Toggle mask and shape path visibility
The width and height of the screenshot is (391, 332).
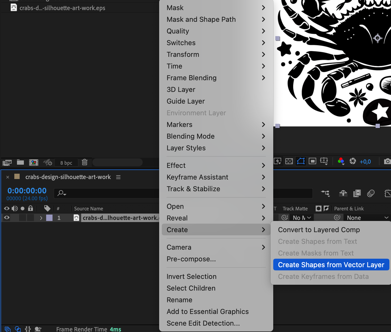click(x=301, y=161)
